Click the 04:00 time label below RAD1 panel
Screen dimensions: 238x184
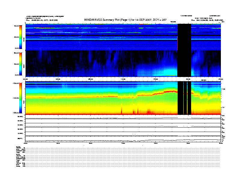point(58,79)
